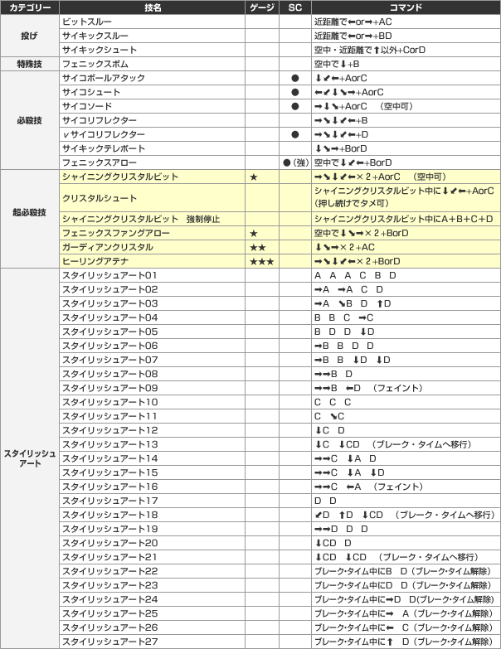Click 'スタイリッシュアート22' row name
This screenshot has width=501, height=649.
[109, 571]
